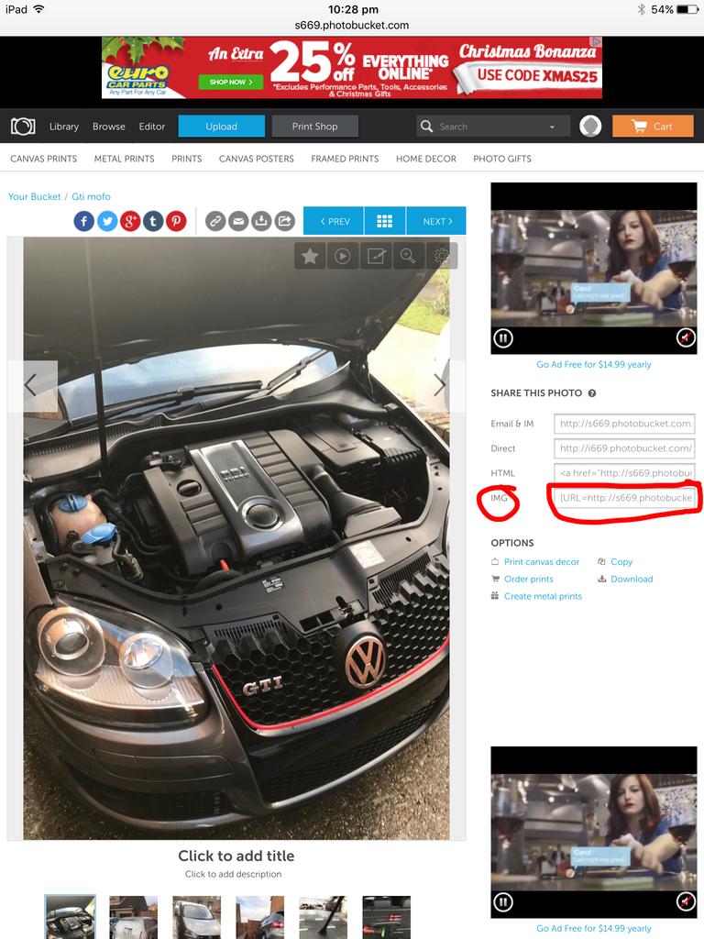
Task: Share photo to Pinterest
Action: [x=176, y=222]
